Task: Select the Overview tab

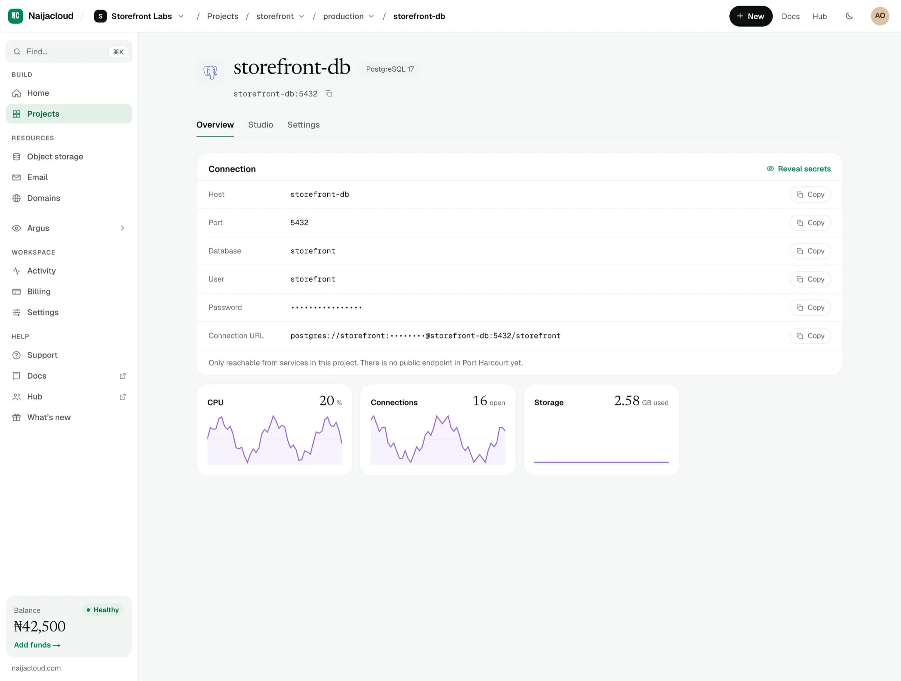Action: (215, 125)
